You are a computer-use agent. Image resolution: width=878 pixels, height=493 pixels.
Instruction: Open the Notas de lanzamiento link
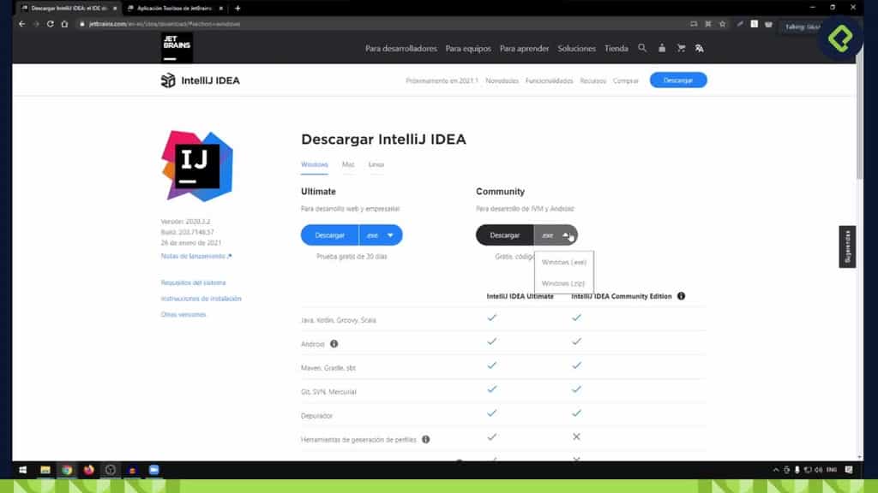196,256
